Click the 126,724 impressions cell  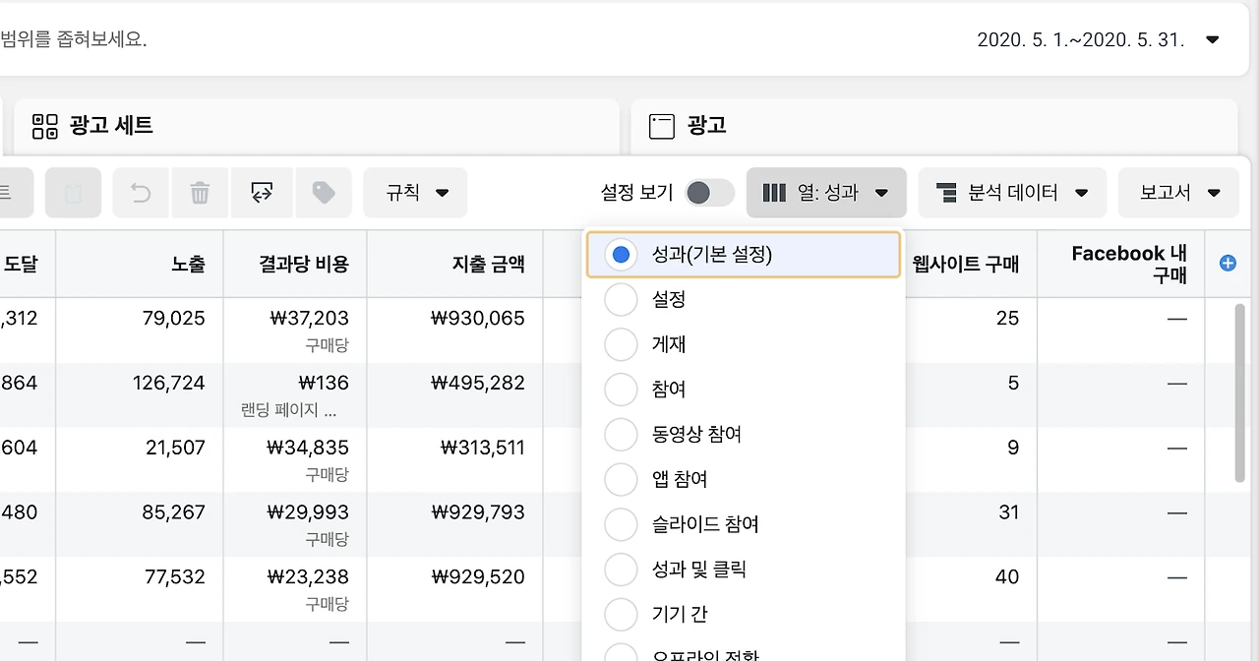coord(169,384)
